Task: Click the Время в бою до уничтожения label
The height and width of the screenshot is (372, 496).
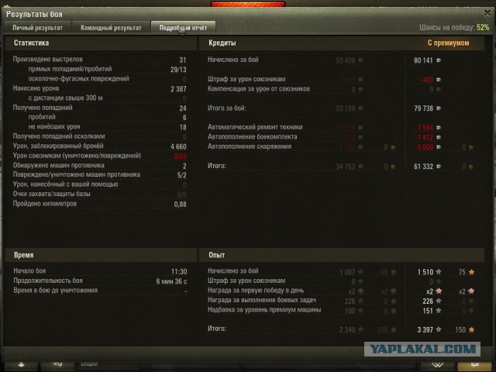Action: (x=55, y=291)
